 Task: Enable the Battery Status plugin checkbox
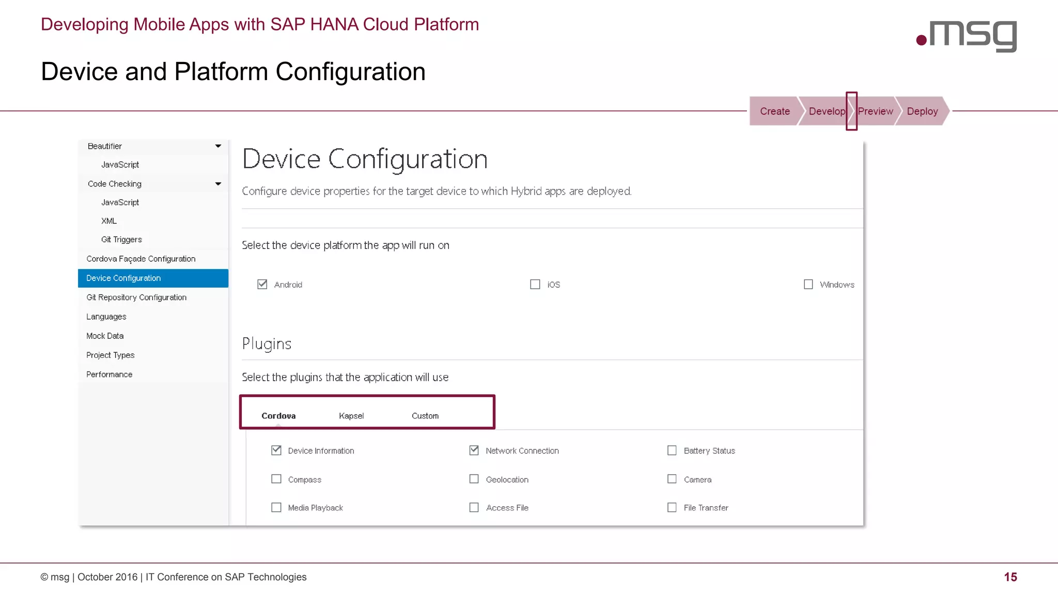(672, 450)
